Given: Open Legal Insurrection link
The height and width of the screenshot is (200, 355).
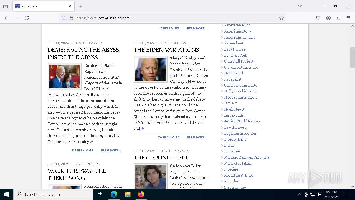Looking at the screenshot, I should click(240, 133).
